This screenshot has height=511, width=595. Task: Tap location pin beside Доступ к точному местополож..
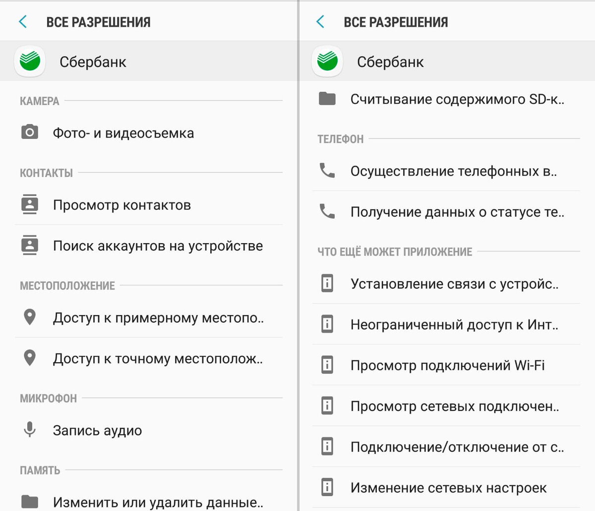coord(30,358)
